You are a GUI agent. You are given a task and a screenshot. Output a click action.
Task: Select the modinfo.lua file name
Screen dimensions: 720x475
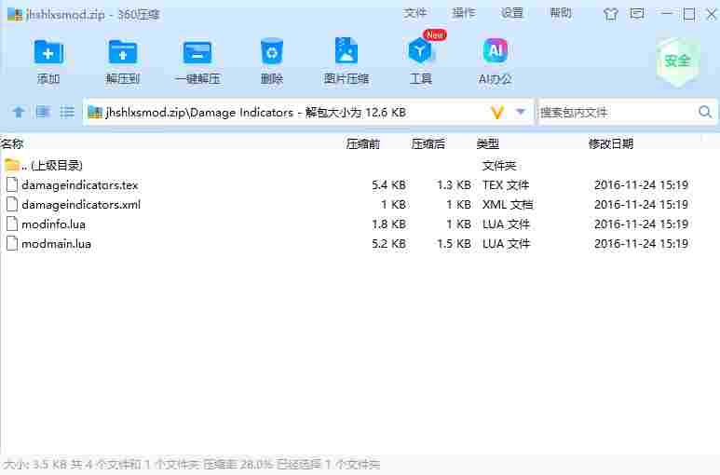[54, 224]
